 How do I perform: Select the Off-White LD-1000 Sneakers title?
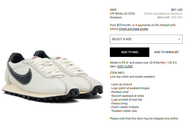coord(122,16)
